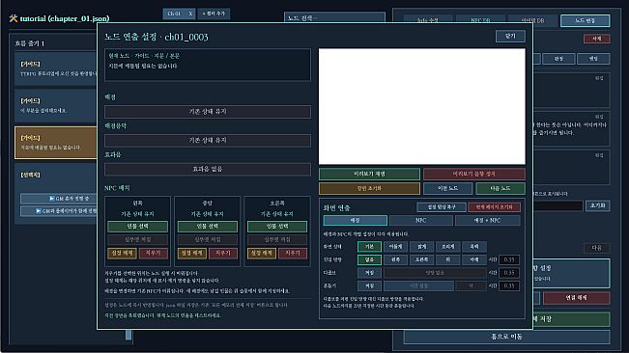The image size is (629, 353).
Task: Select 오른쪽 entry direction option
Action: point(421,259)
